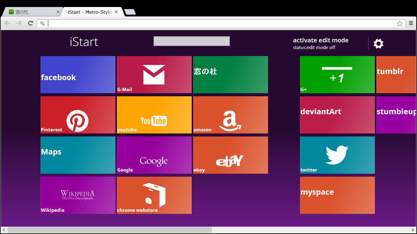Open Pinterest from its tile

[78, 115]
